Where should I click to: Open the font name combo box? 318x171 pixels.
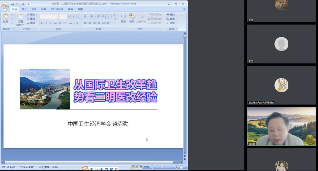[x=49, y=17]
